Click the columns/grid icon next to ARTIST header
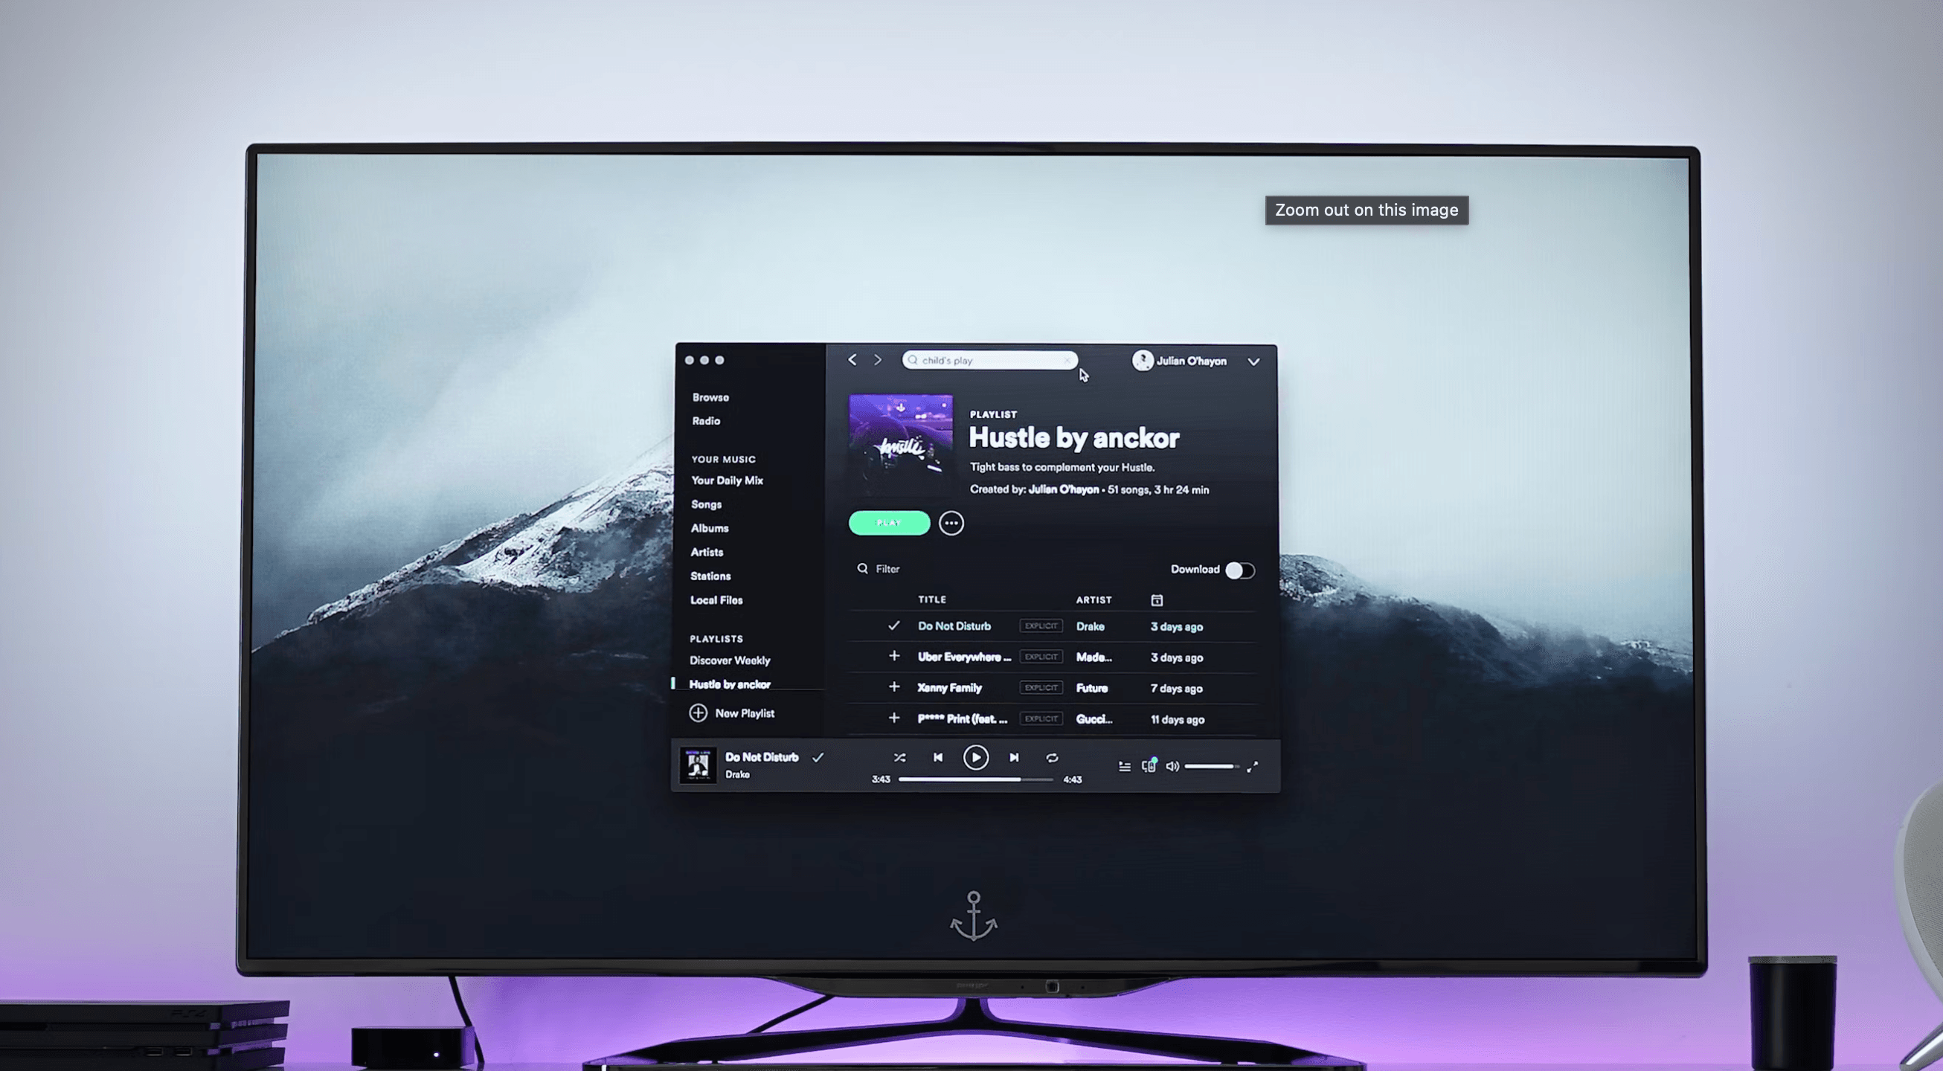This screenshot has height=1071, width=1943. point(1155,599)
